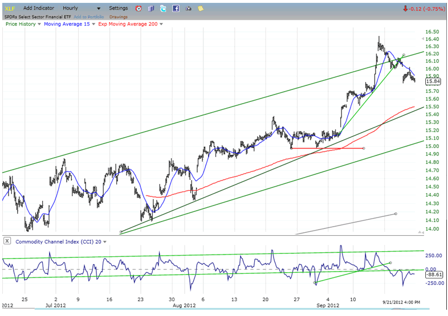Open the Settings menu

119,9
